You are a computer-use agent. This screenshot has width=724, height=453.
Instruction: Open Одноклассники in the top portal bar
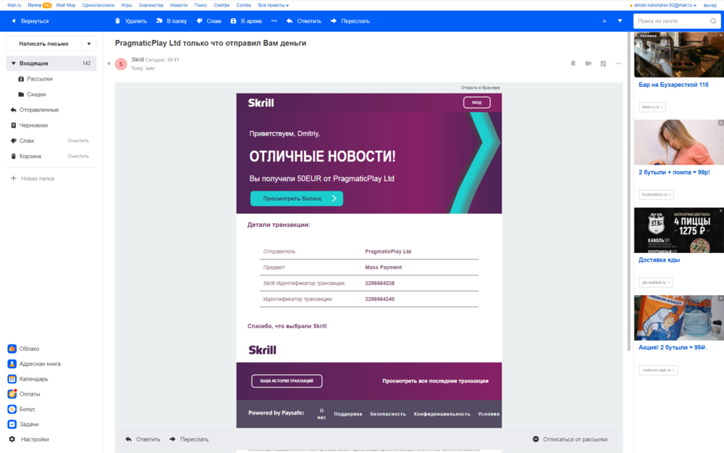(x=98, y=5)
